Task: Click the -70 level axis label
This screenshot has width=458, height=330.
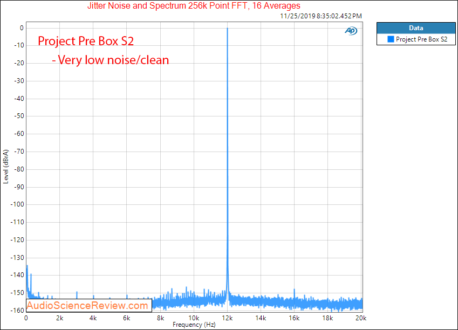Action: point(19,152)
